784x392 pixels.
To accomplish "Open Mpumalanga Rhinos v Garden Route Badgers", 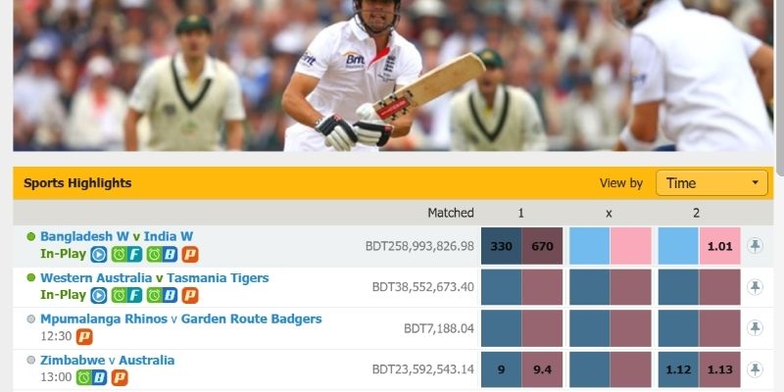I will point(181,319).
